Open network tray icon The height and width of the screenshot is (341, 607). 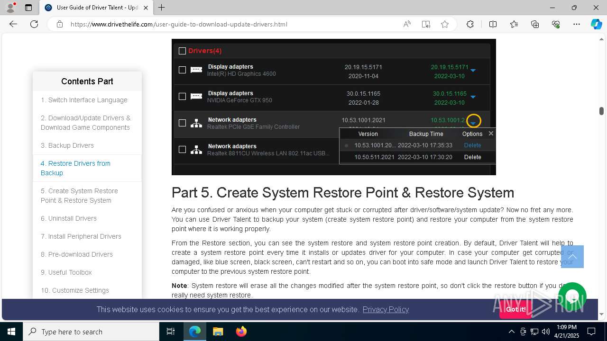[534, 332]
